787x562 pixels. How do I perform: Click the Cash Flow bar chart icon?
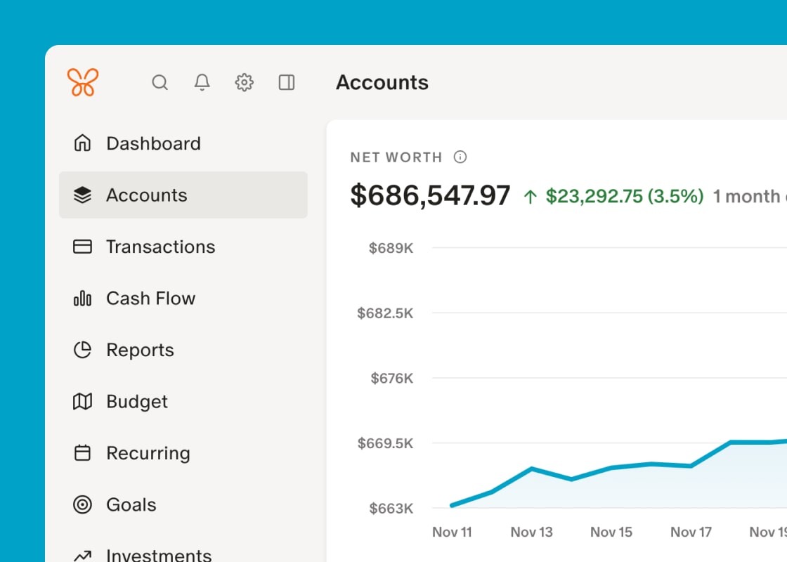tap(82, 298)
